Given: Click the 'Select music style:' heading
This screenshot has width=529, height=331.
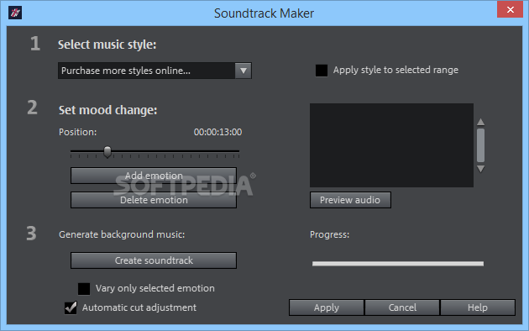Looking at the screenshot, I should point(107,45).
